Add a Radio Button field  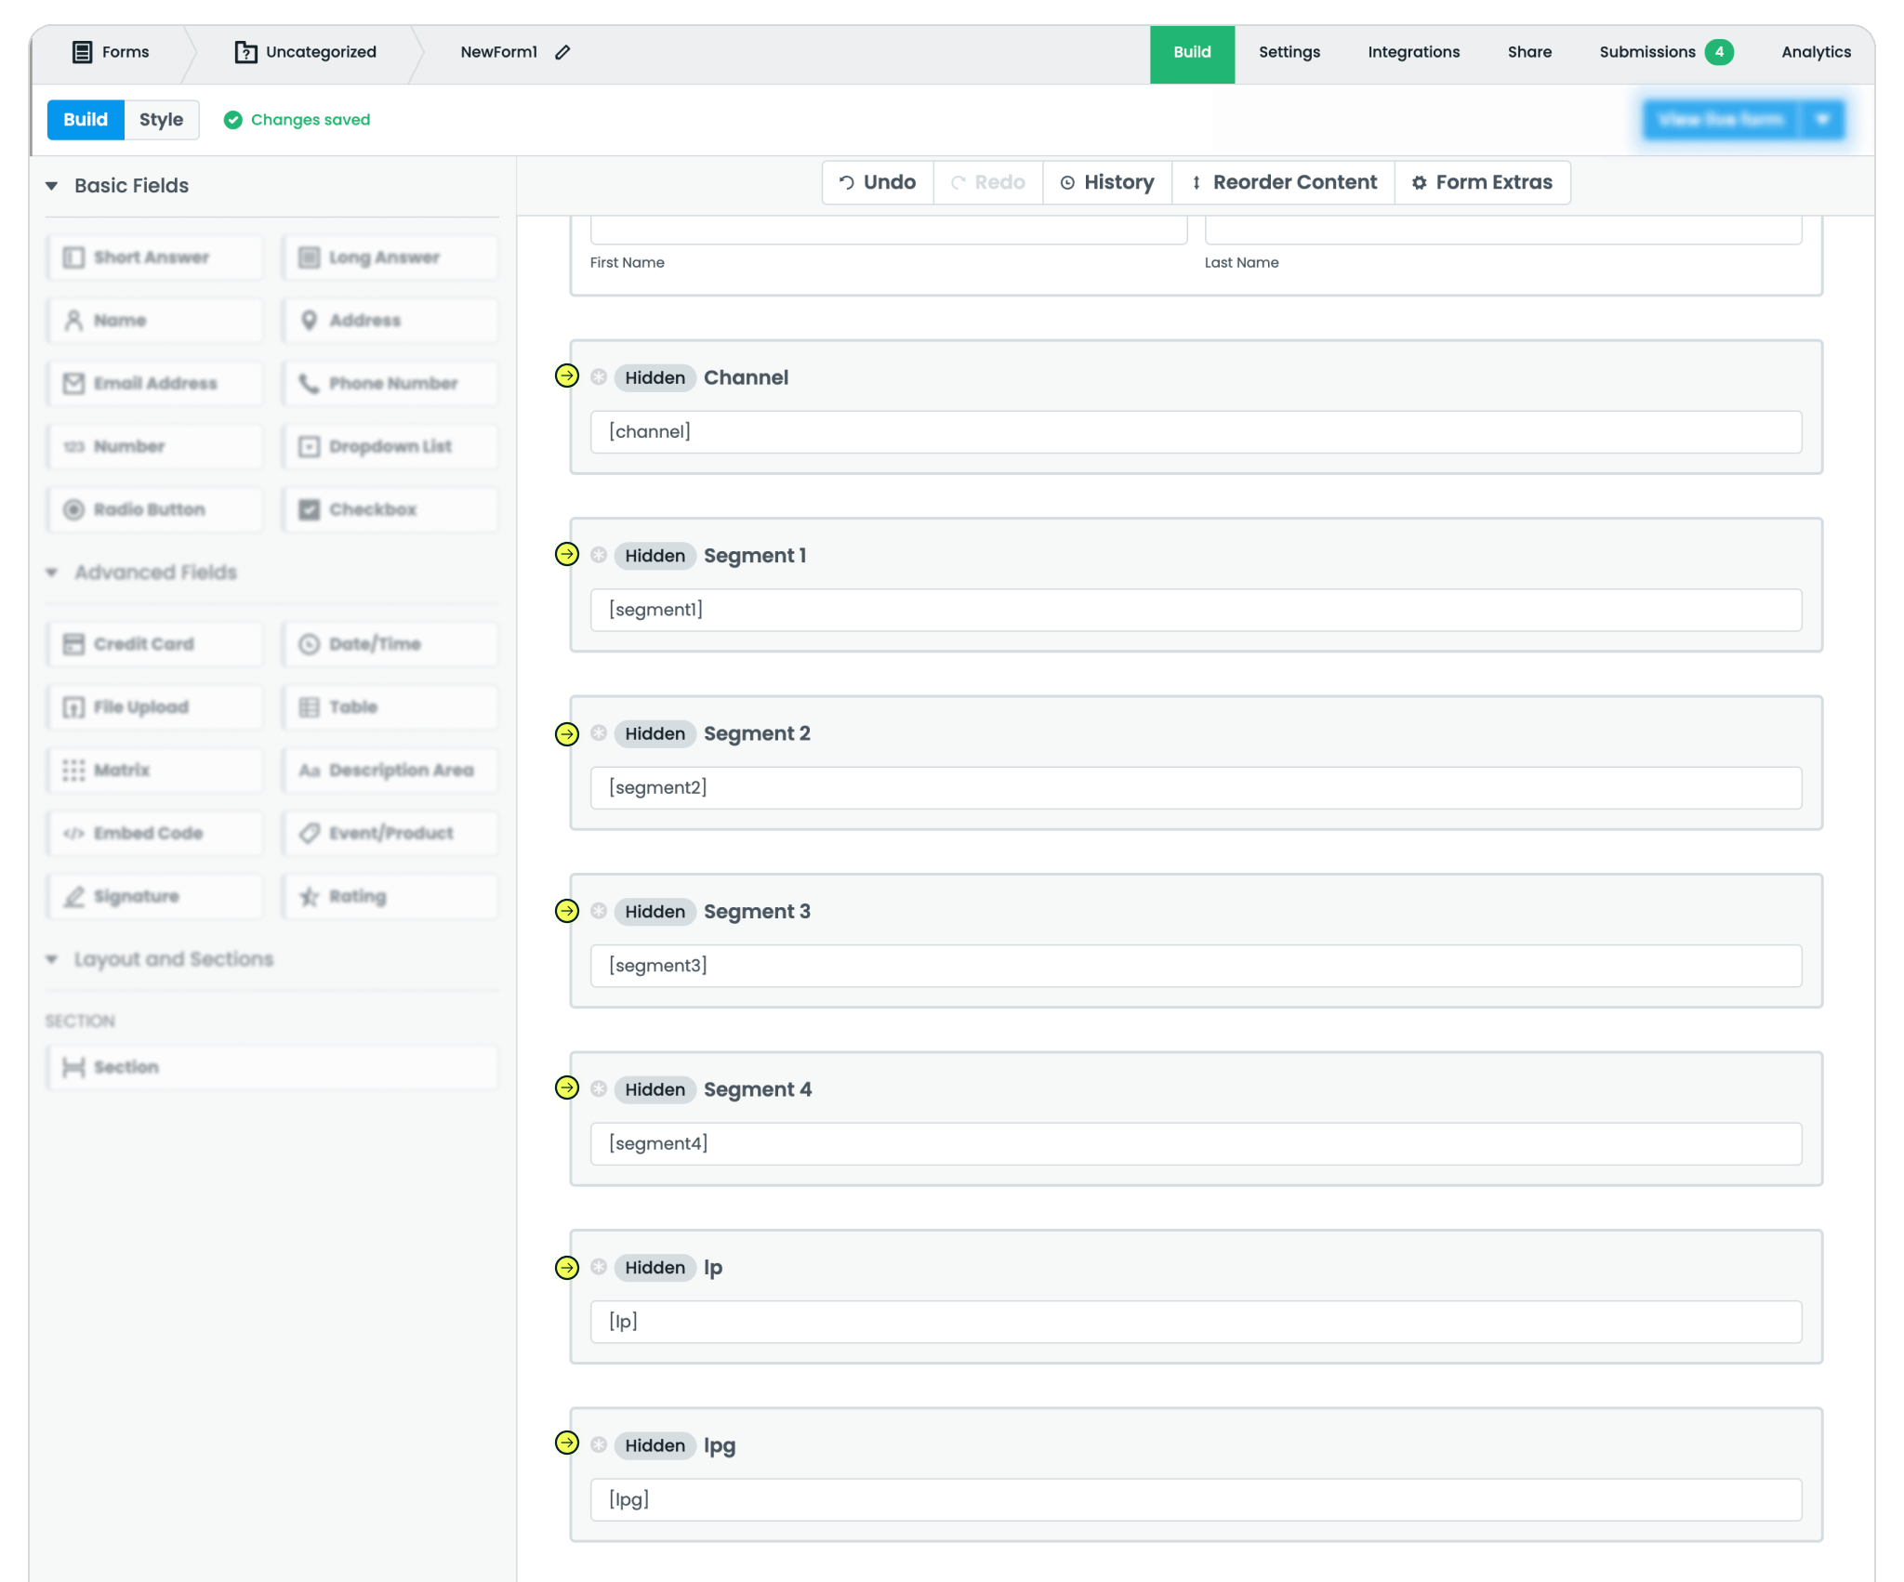[154, 509]
